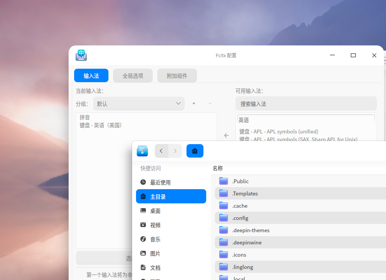The width and height of the screenshot is (386, 280).
Task: Select the .icons folder name
Action: 239,255
